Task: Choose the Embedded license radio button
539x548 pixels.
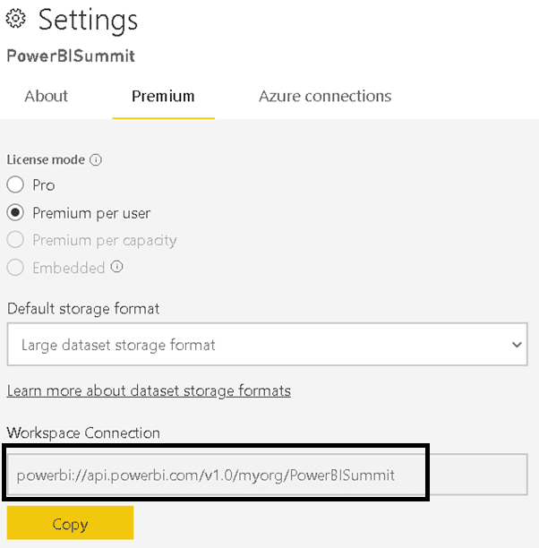Action: [15, 268]
